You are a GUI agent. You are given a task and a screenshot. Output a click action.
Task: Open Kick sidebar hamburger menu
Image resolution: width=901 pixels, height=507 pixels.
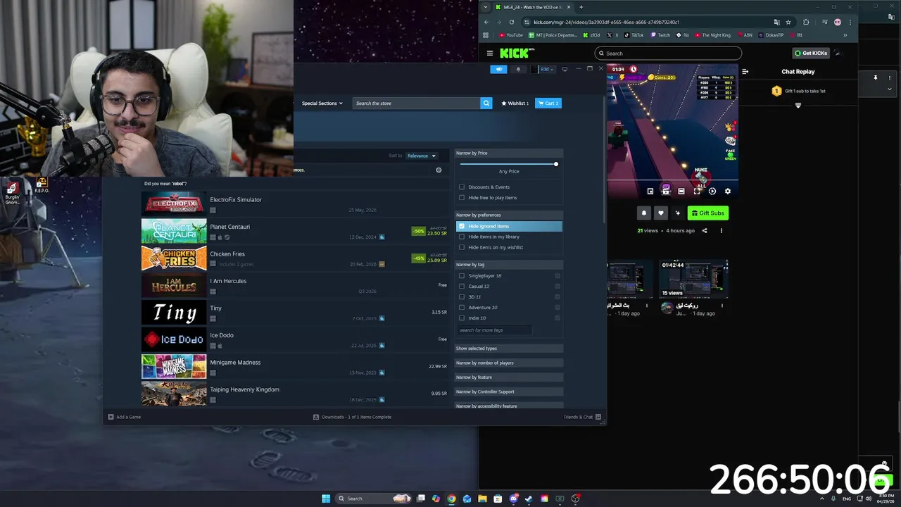tap(490, 53)
